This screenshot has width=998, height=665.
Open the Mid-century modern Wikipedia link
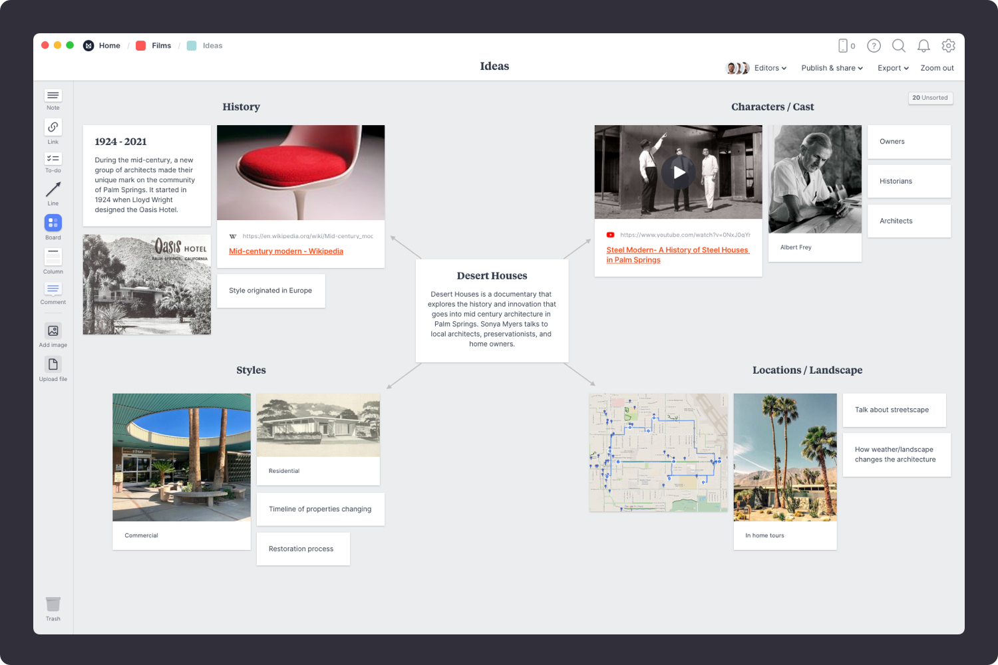286,251
